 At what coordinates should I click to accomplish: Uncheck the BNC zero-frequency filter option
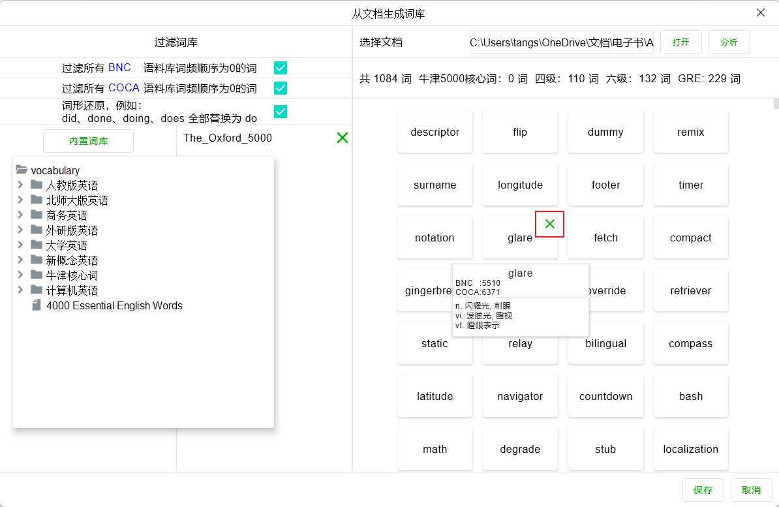click(x=280, y=67)
